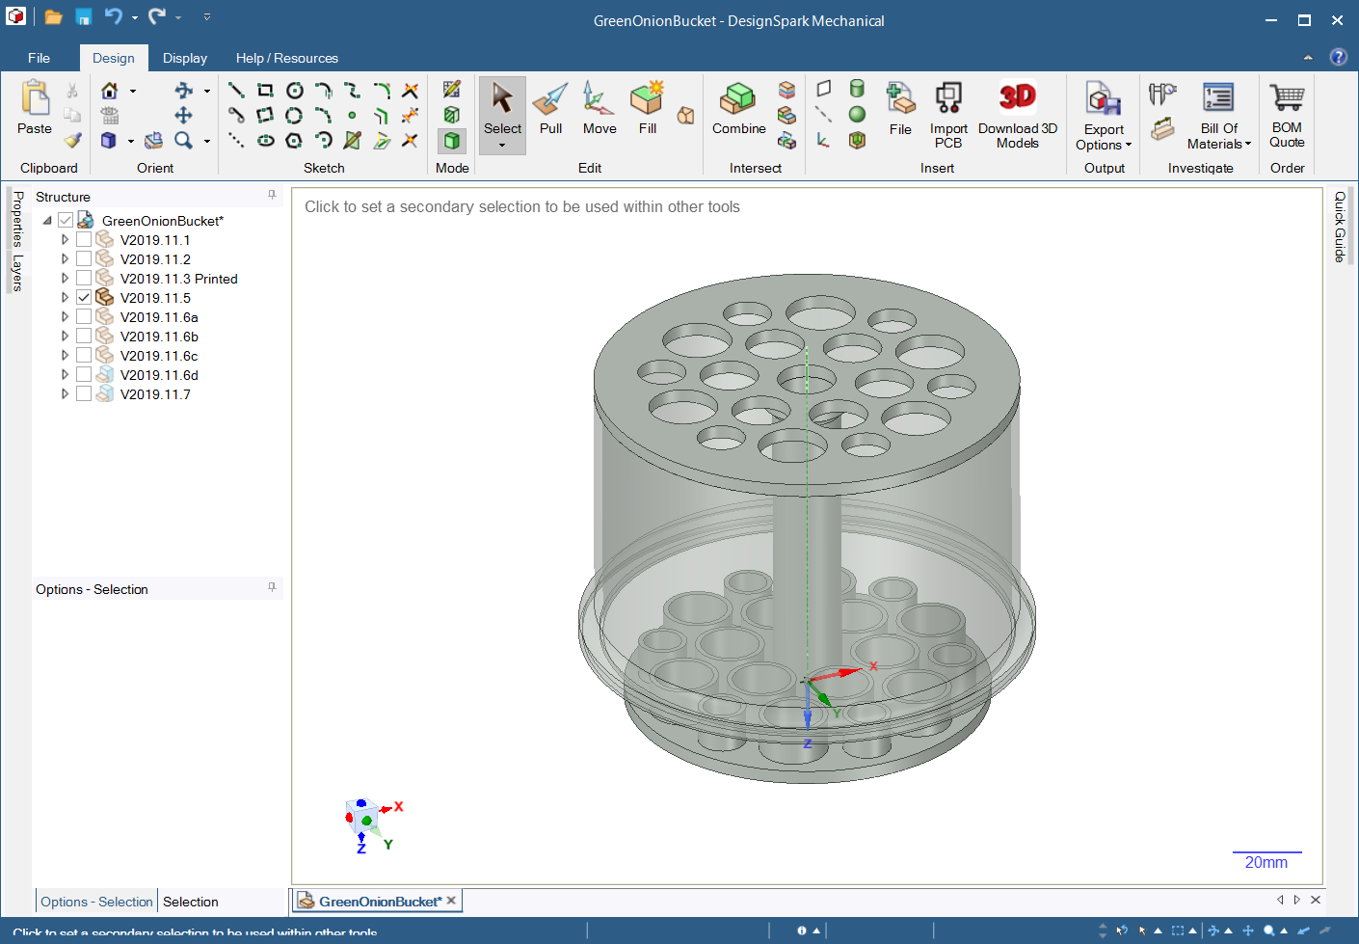
Task: Open the Bill Of Materials dropdown
Action: 1248,145
